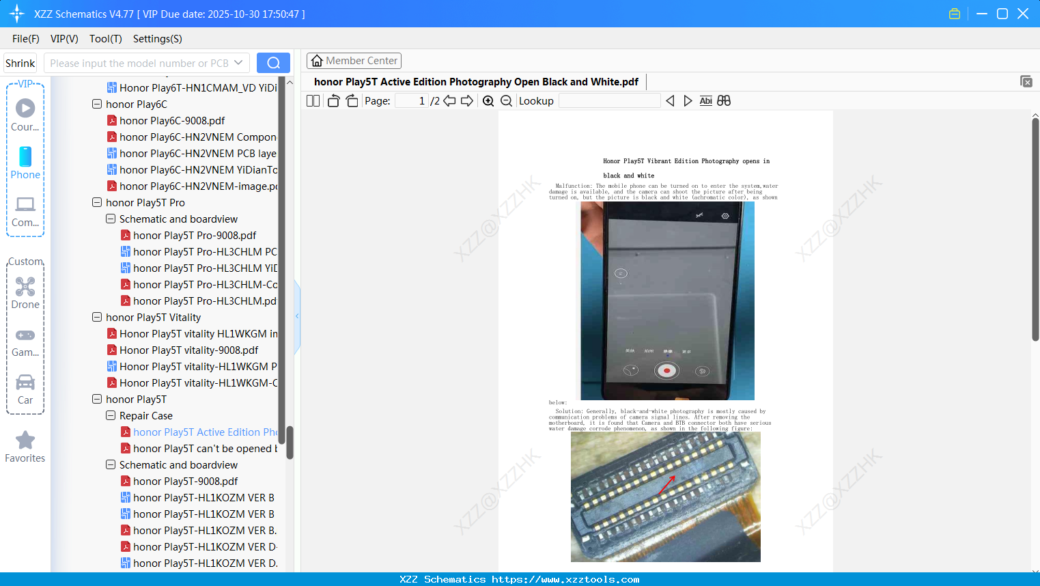Collapse the honor Play5T Vitality folder
Screen dimensions: 1040x586
click(x=97, y=317)
